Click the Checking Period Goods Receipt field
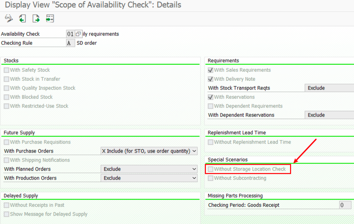The image size is (354, 224). click(x=345, y=205)
